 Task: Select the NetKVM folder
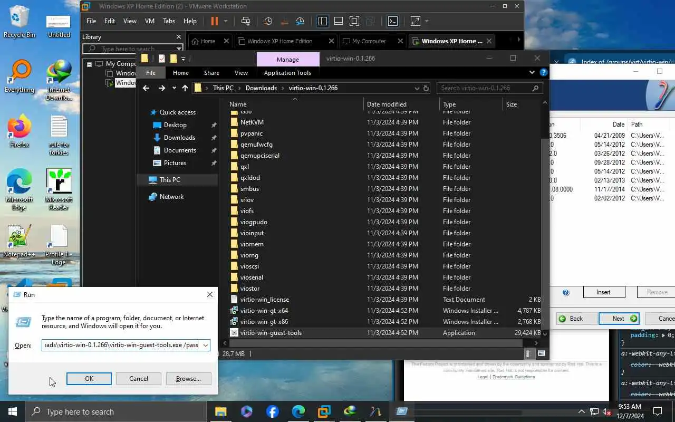pos(252,122)
